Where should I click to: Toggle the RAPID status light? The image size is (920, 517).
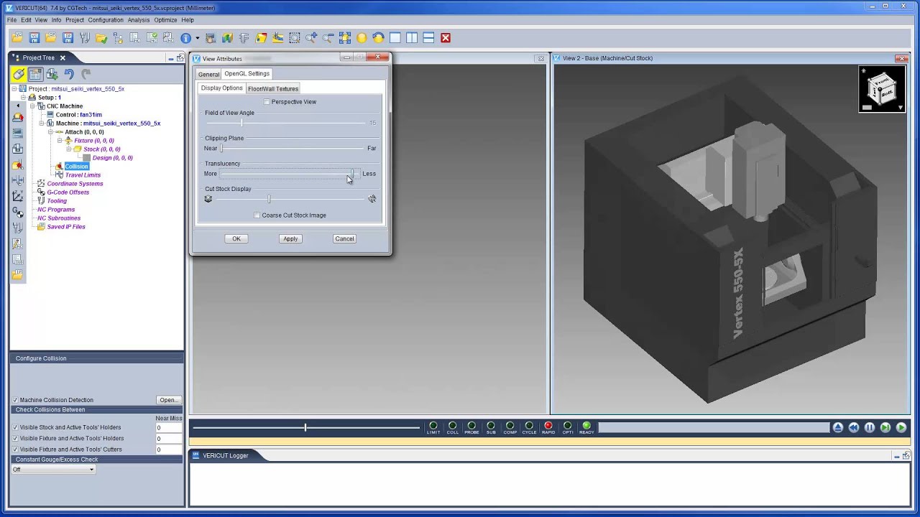coord(548,426)
